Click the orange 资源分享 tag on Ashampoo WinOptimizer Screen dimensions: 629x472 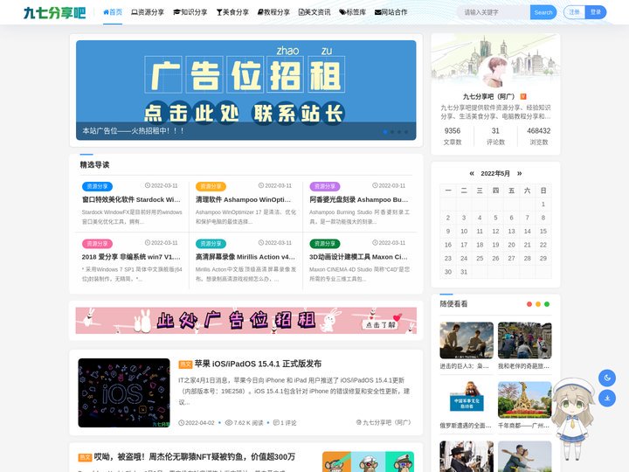(211, 186)
